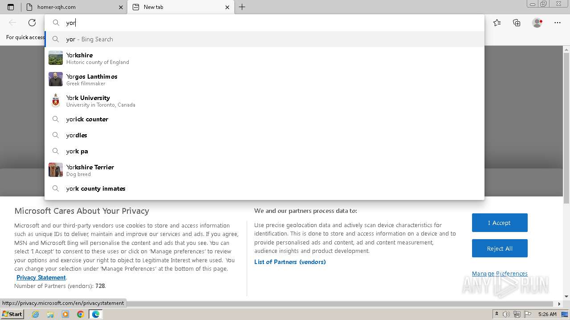Select the Yorgos Lanthimos suggestion
570x320 pixels.
click(x=265, y=80)
